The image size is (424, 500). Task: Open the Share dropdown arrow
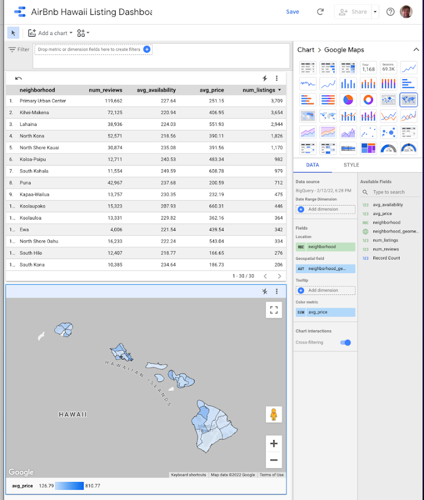pyautogui.click(x=375, y=12)
